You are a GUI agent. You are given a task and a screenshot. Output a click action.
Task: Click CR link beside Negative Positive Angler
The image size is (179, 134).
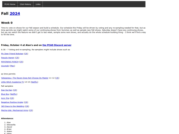coord(26,102)
